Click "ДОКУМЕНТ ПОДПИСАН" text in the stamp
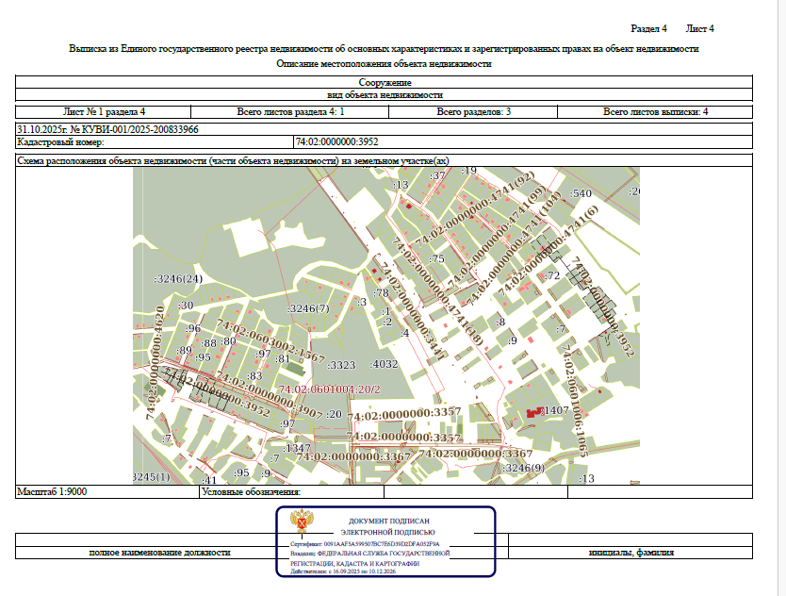The image size is (786, 596). [x=388, y=521]
